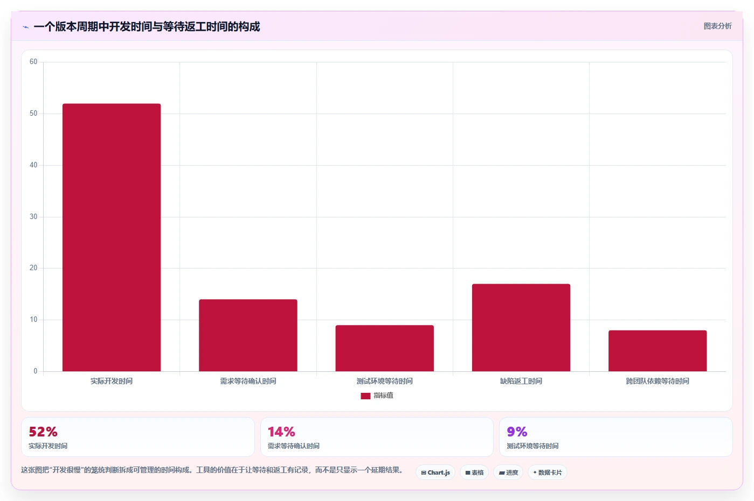The height and width of the screenshot is (501, 754).
Task: Click the 14% stat card value
Action: [x=281, y=432]
